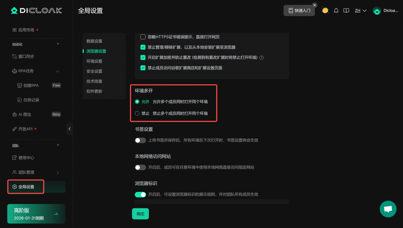Expand the RPA任务 menu chevron
This screenshot has width=403, height=228.
click(x=58, y=71)
